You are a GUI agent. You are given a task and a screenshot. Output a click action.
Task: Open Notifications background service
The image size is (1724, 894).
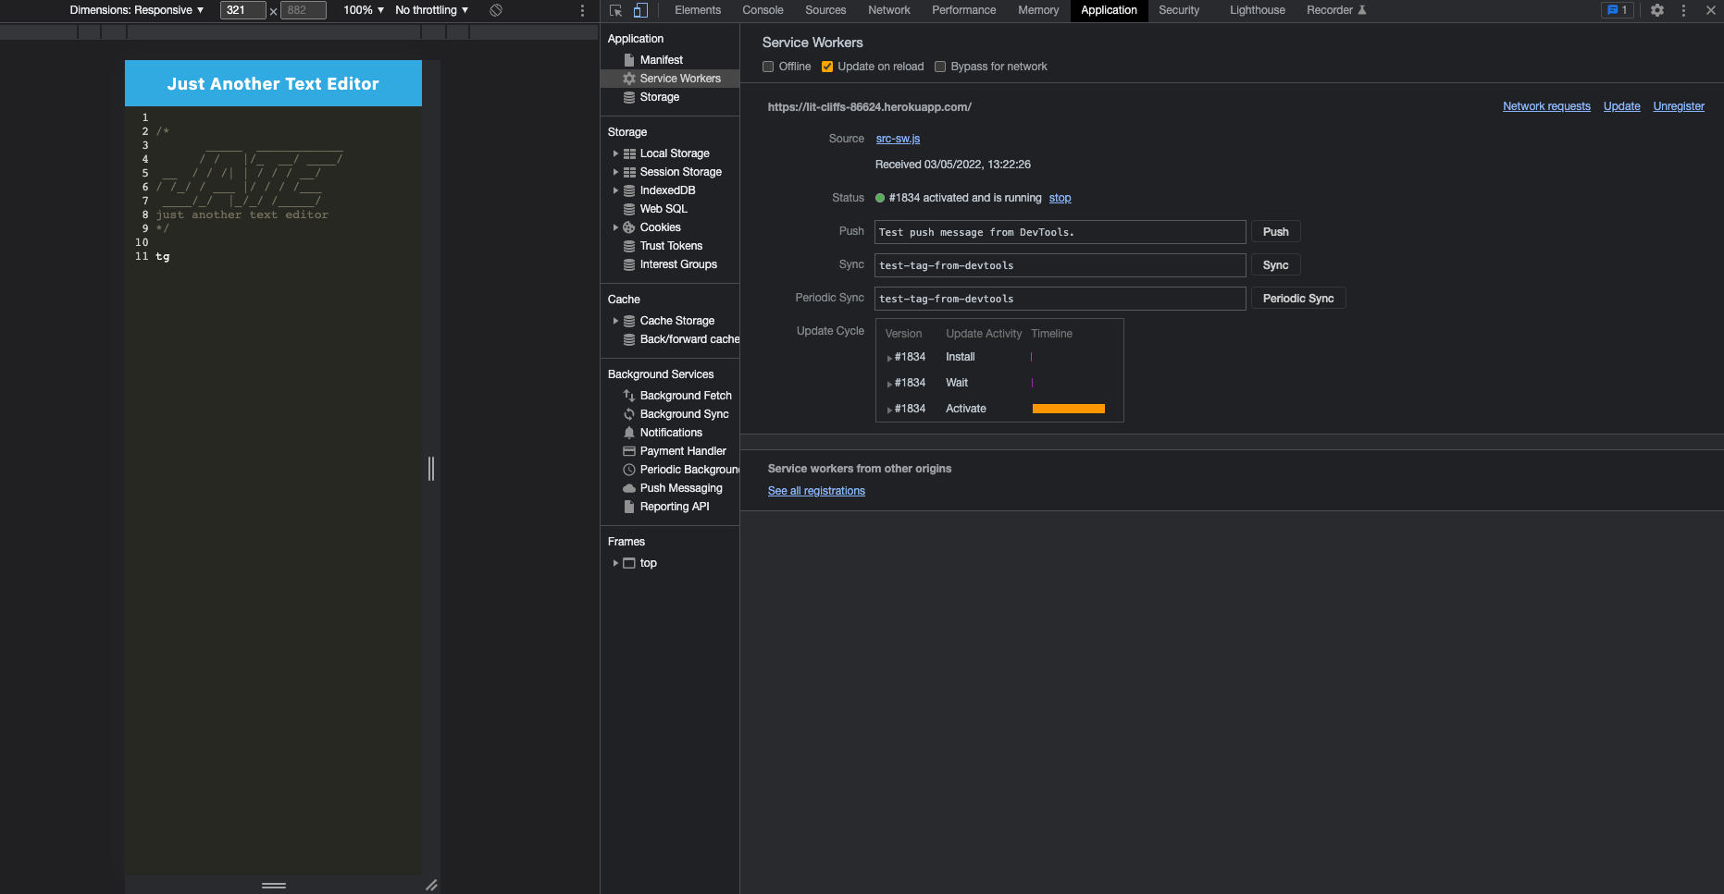point(670,433)
